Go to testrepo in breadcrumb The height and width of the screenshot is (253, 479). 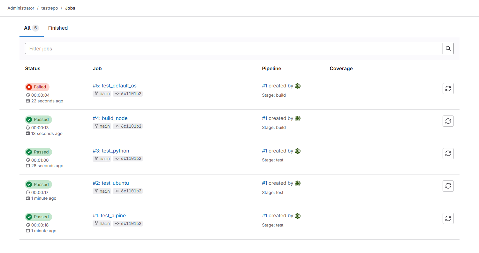tap(49, 8)
